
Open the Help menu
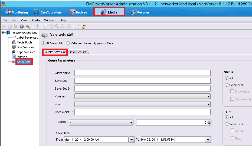pos(63,20)
